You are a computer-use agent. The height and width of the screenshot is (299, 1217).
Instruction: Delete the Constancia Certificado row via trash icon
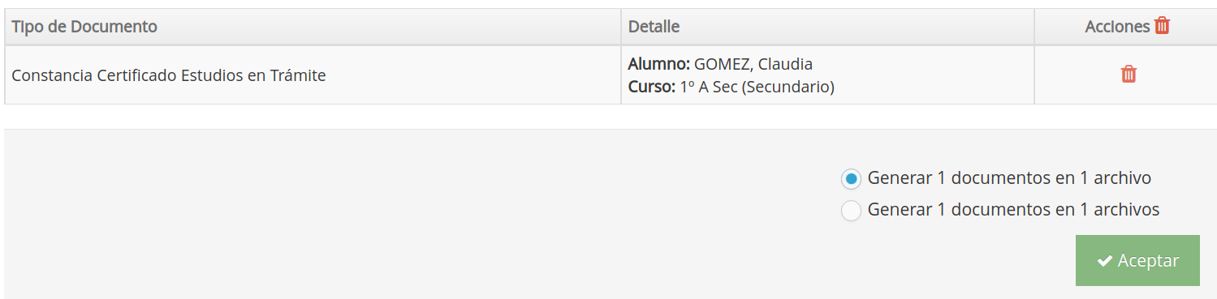[1129, 75]
